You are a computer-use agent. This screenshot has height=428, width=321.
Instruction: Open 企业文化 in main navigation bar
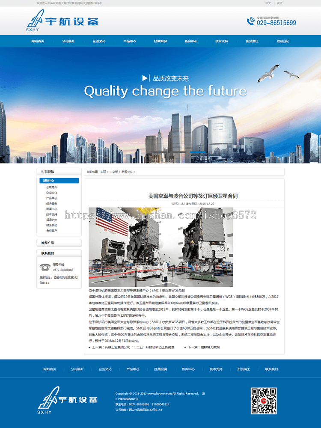[99, 41]
